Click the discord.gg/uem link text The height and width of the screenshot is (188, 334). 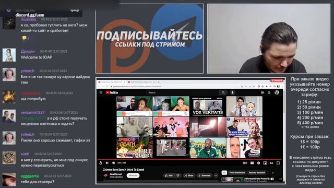click(30, 15)
